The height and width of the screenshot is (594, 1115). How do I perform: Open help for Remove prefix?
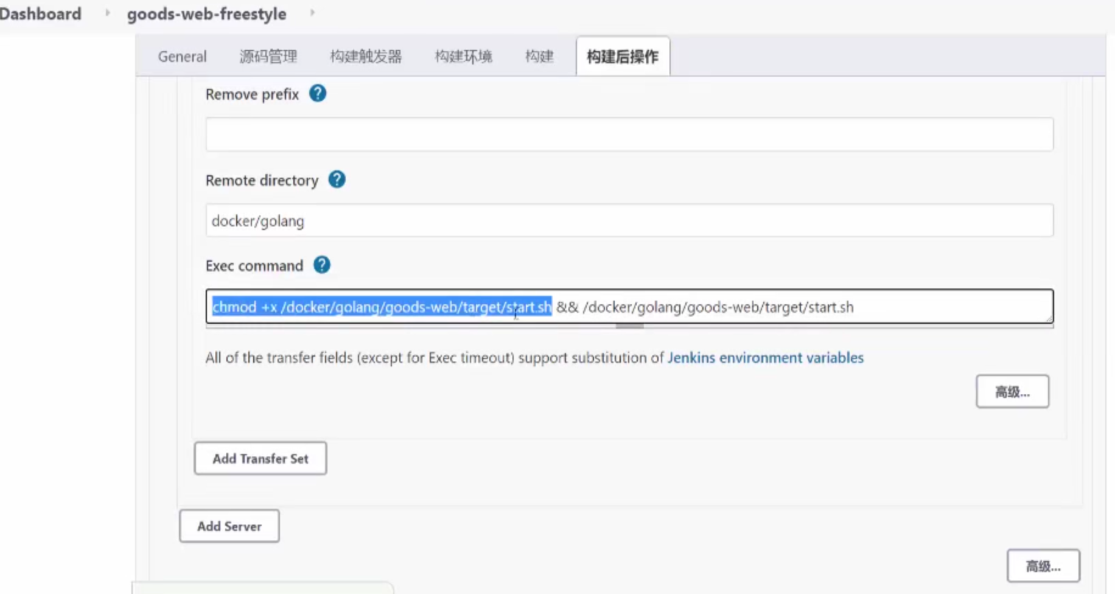(x=318, y=94)
